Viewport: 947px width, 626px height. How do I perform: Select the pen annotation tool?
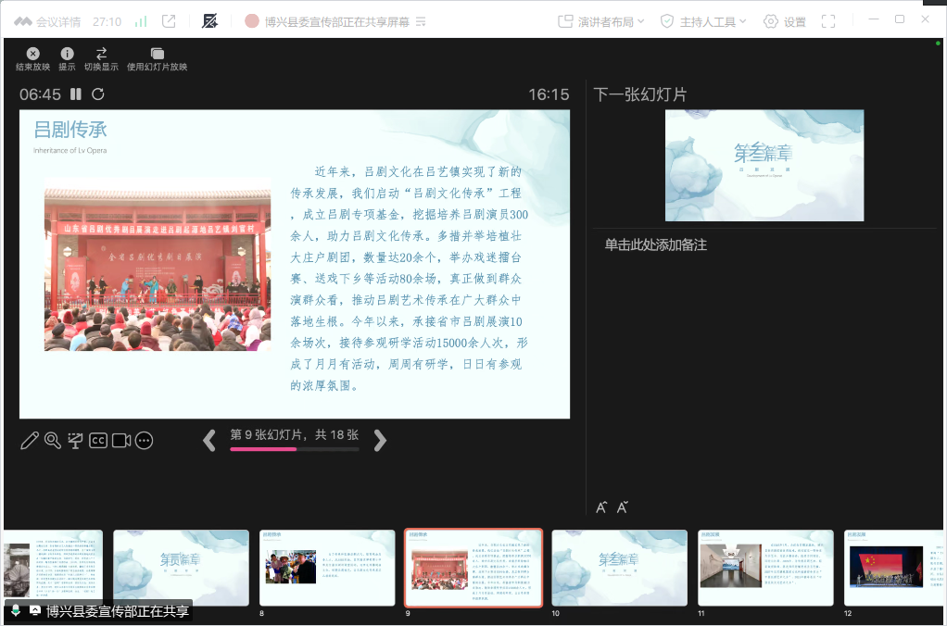(x=30, y=441)
